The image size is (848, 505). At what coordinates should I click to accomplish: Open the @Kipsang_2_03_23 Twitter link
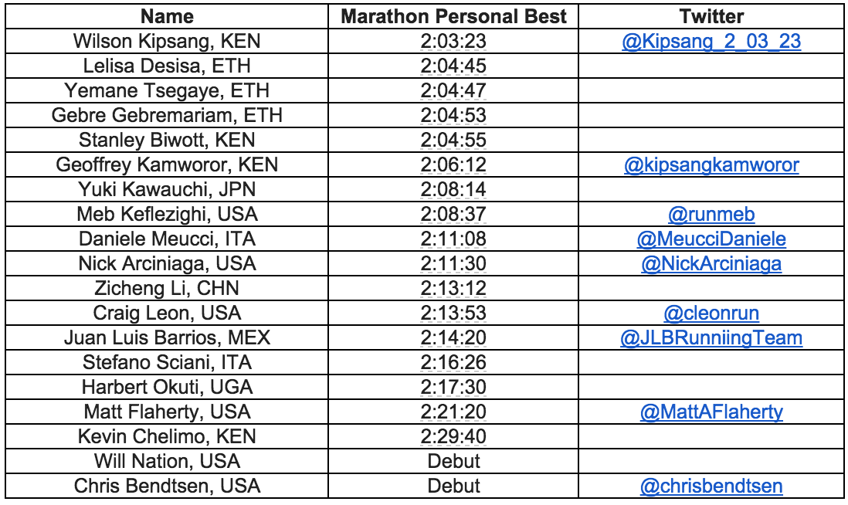[x=711, y=42]
